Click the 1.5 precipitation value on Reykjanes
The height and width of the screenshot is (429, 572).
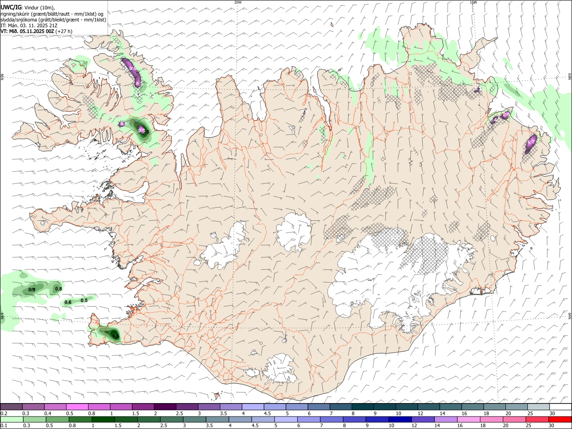[x=115, y=336]
